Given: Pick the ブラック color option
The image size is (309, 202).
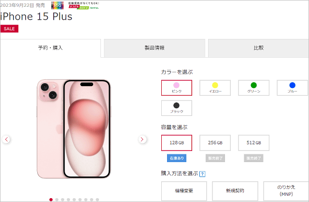Looking at the screenshot, I should pyautogui.click(x=177, y=108).
